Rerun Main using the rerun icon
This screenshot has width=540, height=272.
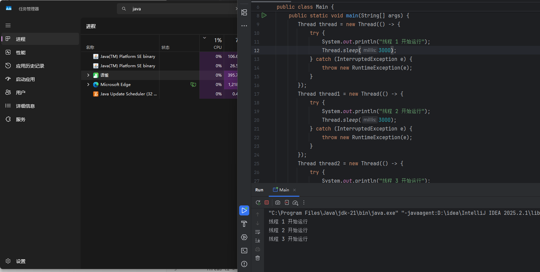258,202
